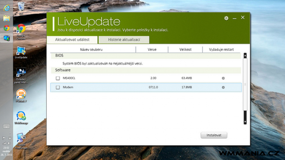Open Chrome from the taskbar
This screenshot has width=285, height=160.
[x=7, y=28]
